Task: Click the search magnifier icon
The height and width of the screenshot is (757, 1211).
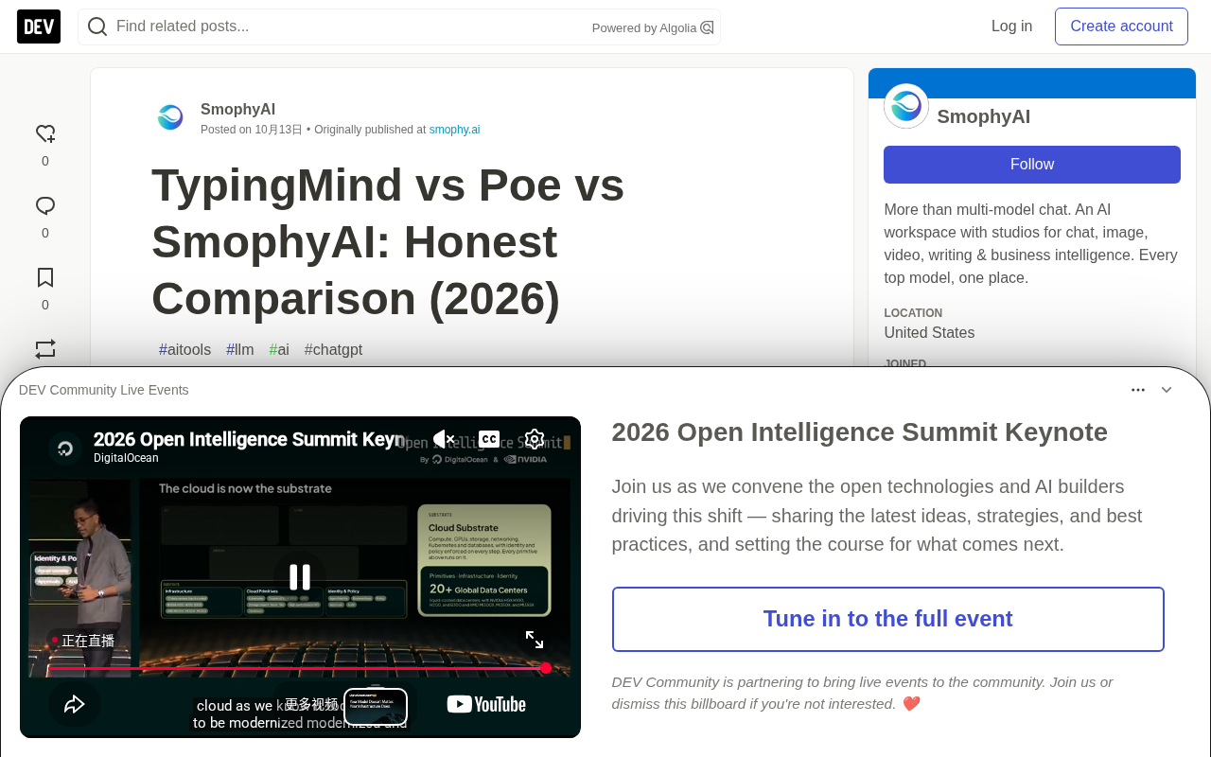Action: [x=97, y=26]
